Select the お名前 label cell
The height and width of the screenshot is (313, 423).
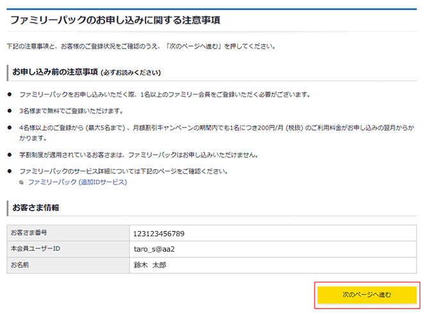[x=21, y=264]
